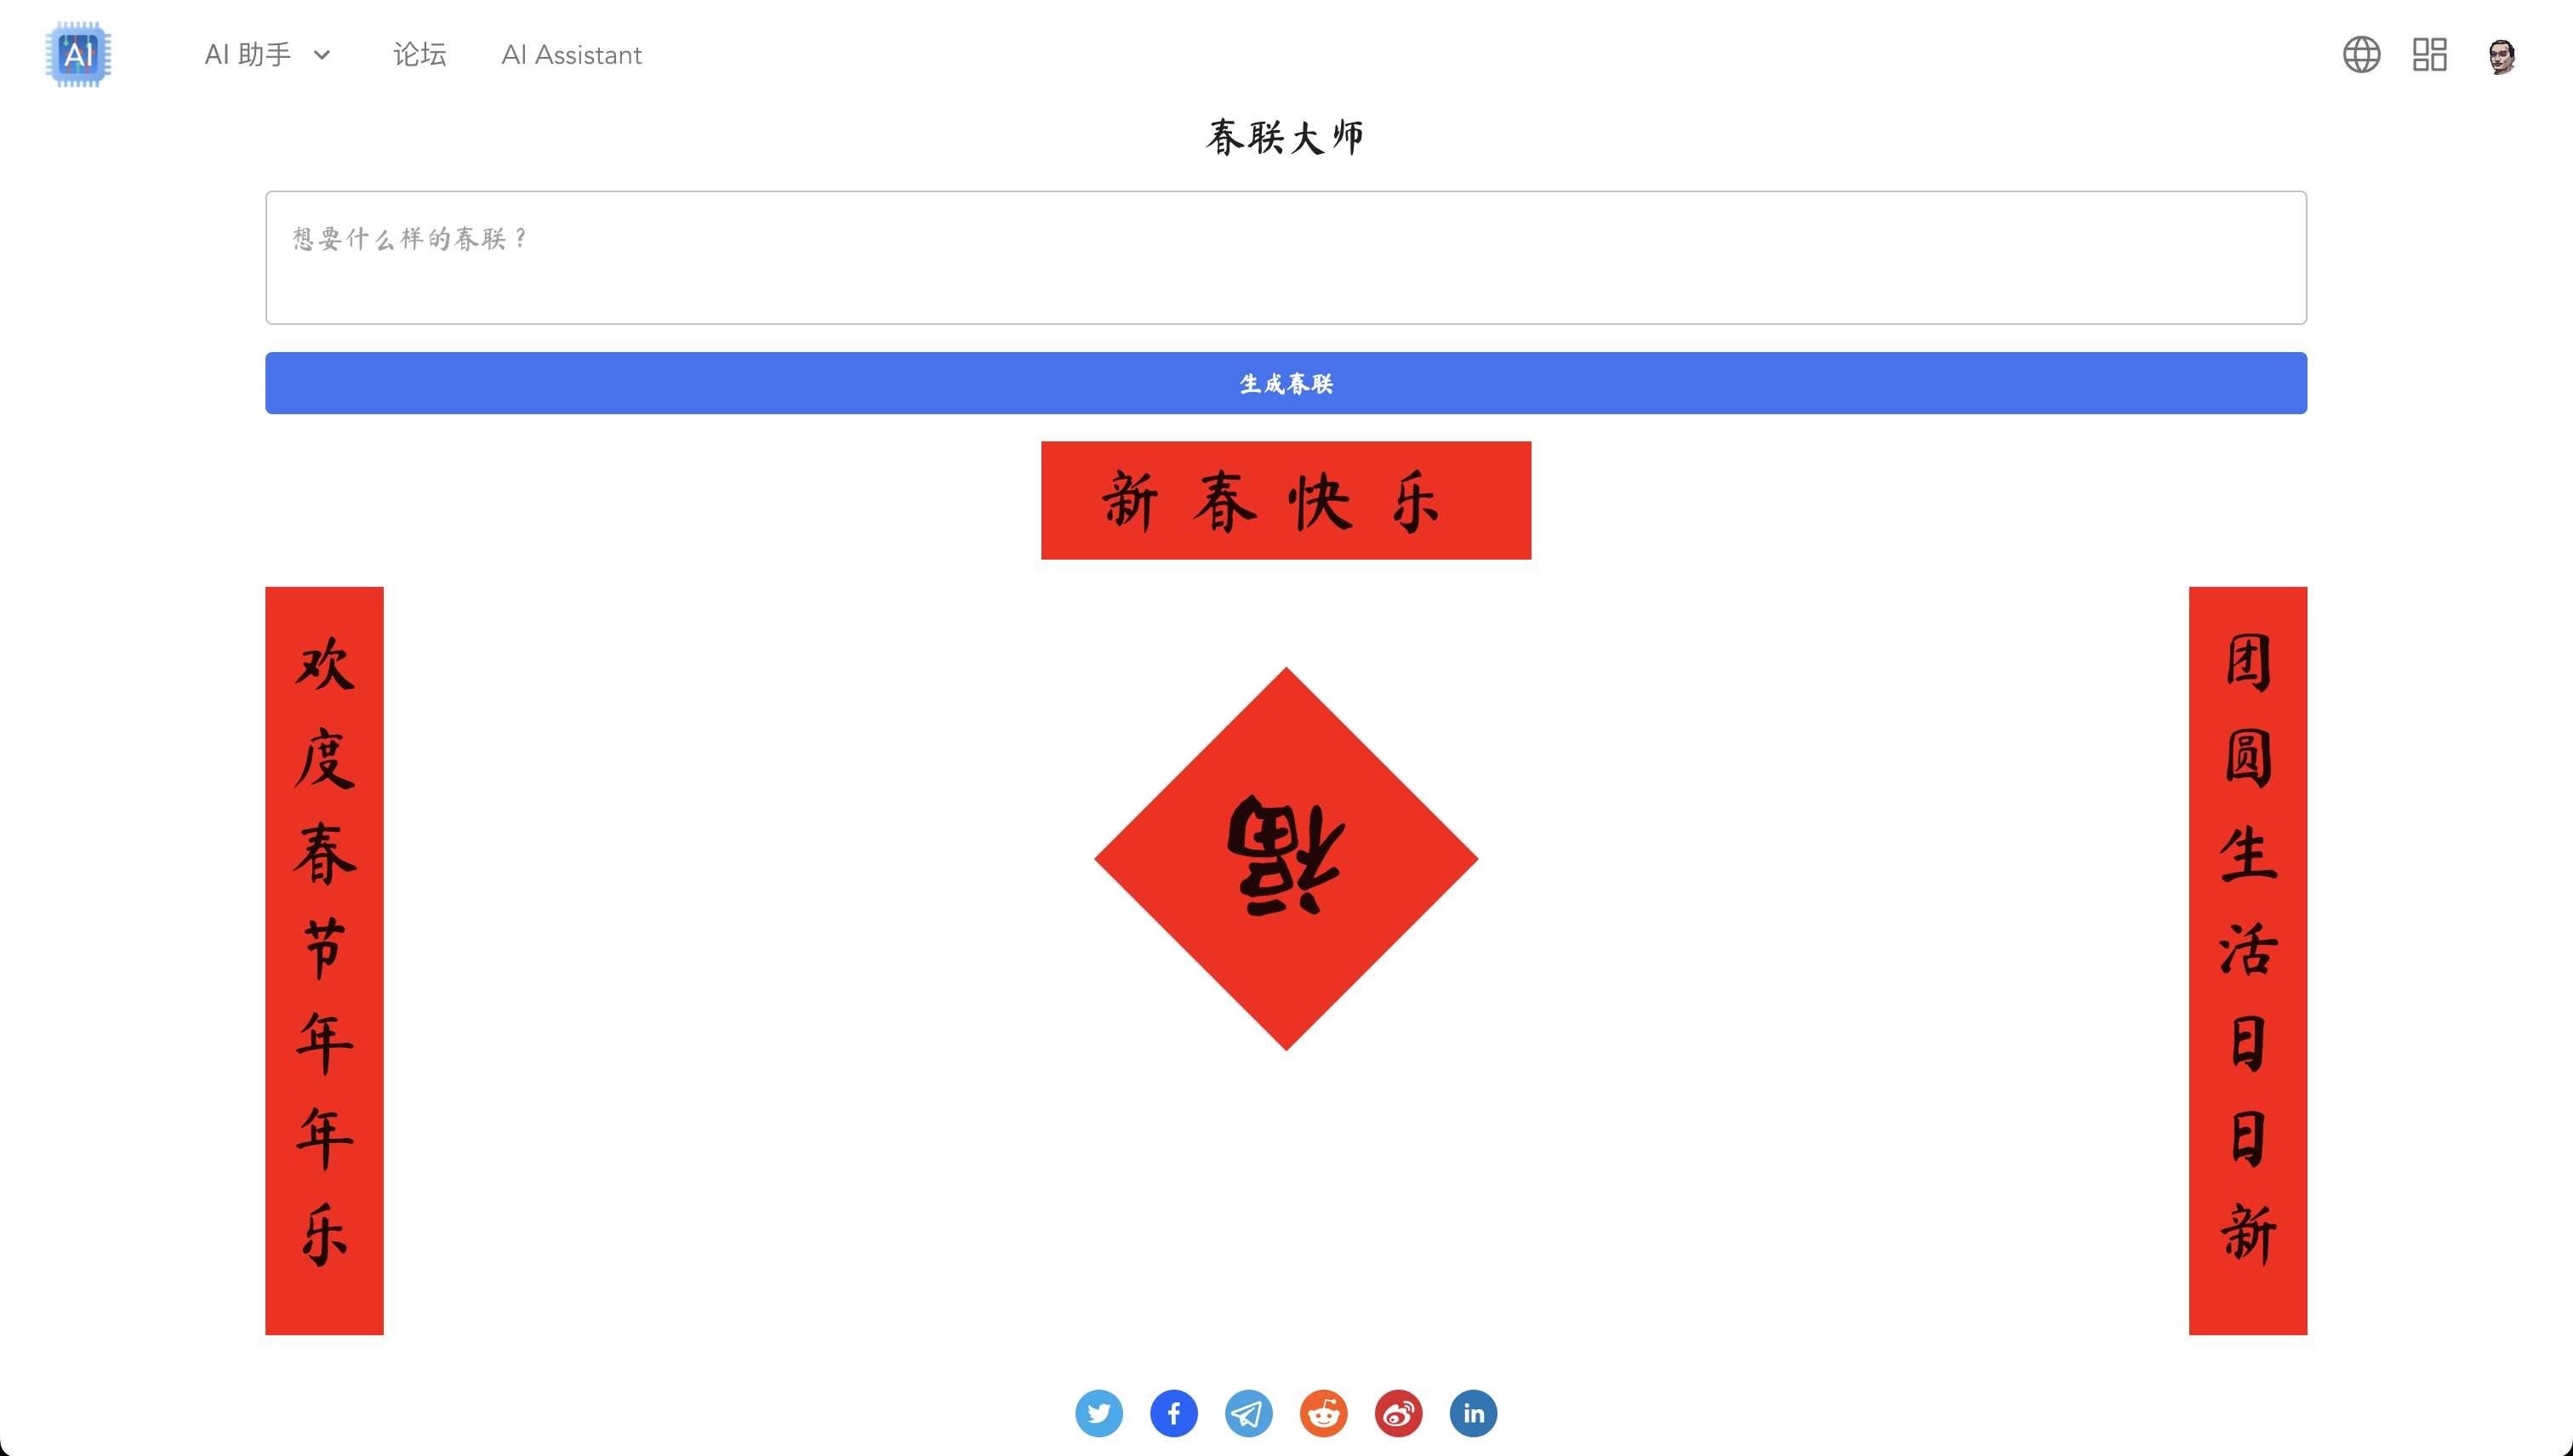Open the user avatar profile
The image size is (2573, 1456).
(x=2502, y=55)
